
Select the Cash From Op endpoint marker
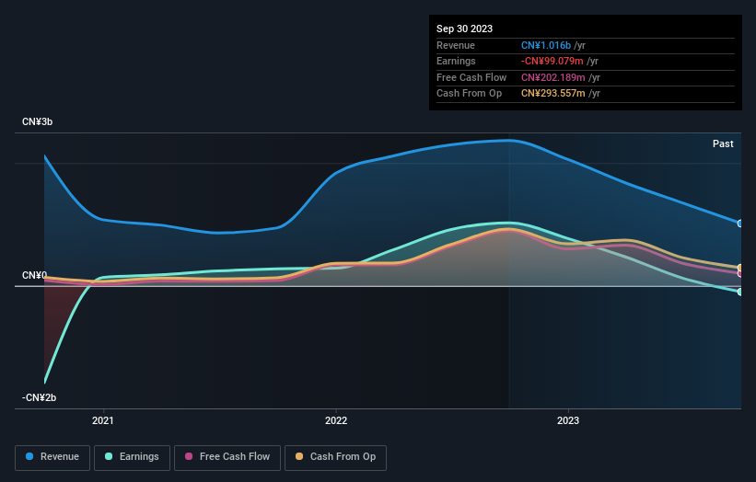[x=740, y=268]
